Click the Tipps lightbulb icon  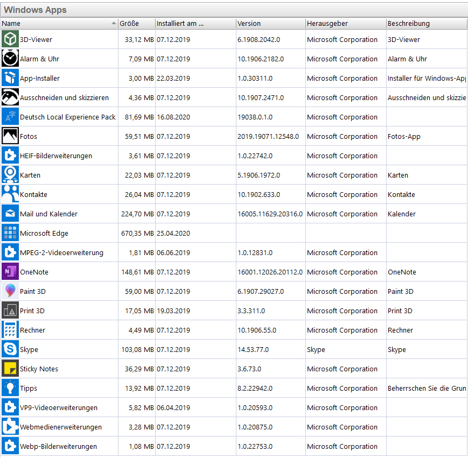coord(10,388)
